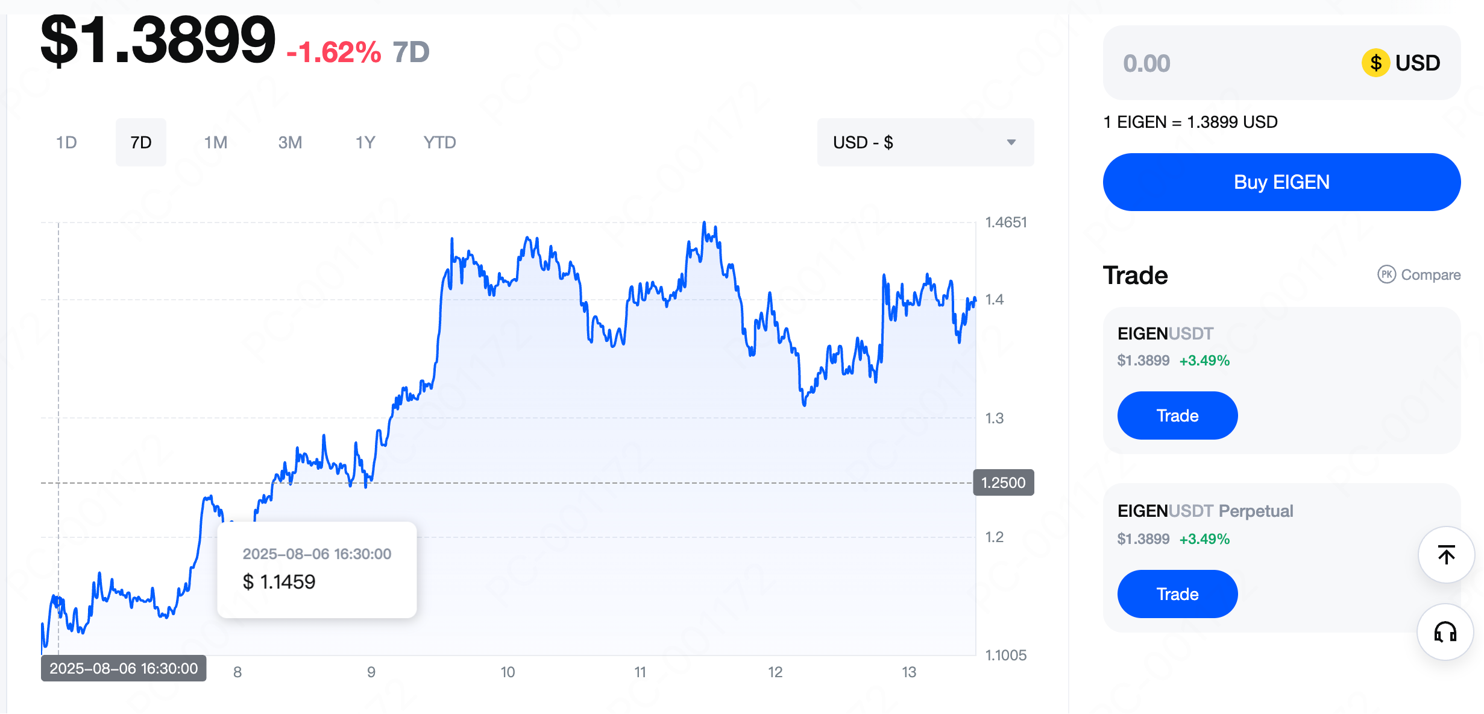Viewport: 1484px width, 714px height.
Task: Click the PK compare icon
Action: tap(1386, 274)
